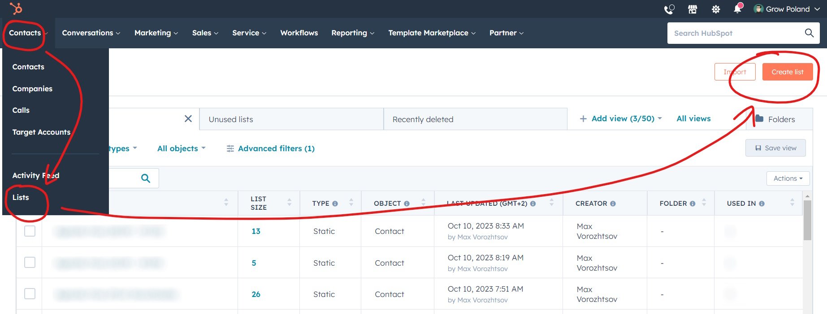Select Calls in the dropdown menu

(x=21, y=110)
